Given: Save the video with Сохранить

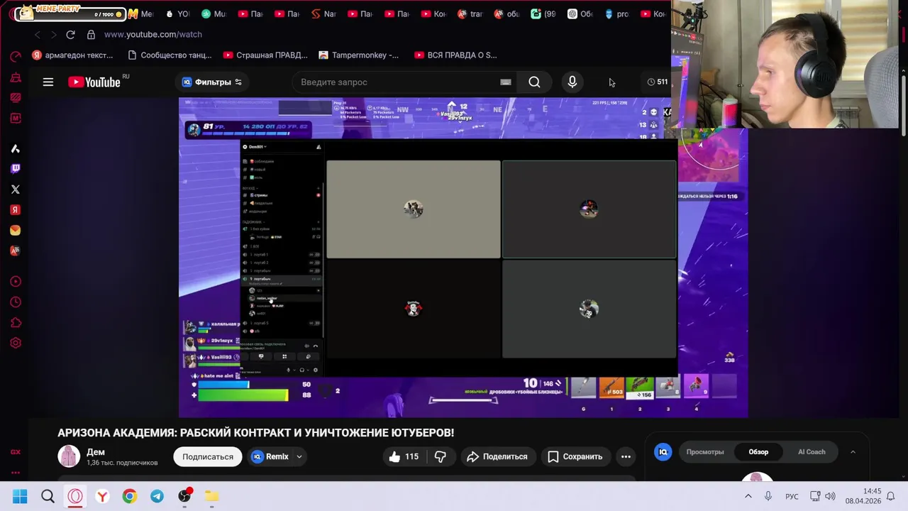Looking at the screenshot, I should pyautogui.click(x=575, y=456).
